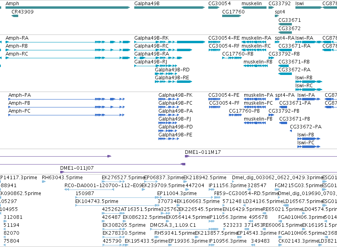Select the Iswi-PB protein feature
337x247 pixels.
309,139
